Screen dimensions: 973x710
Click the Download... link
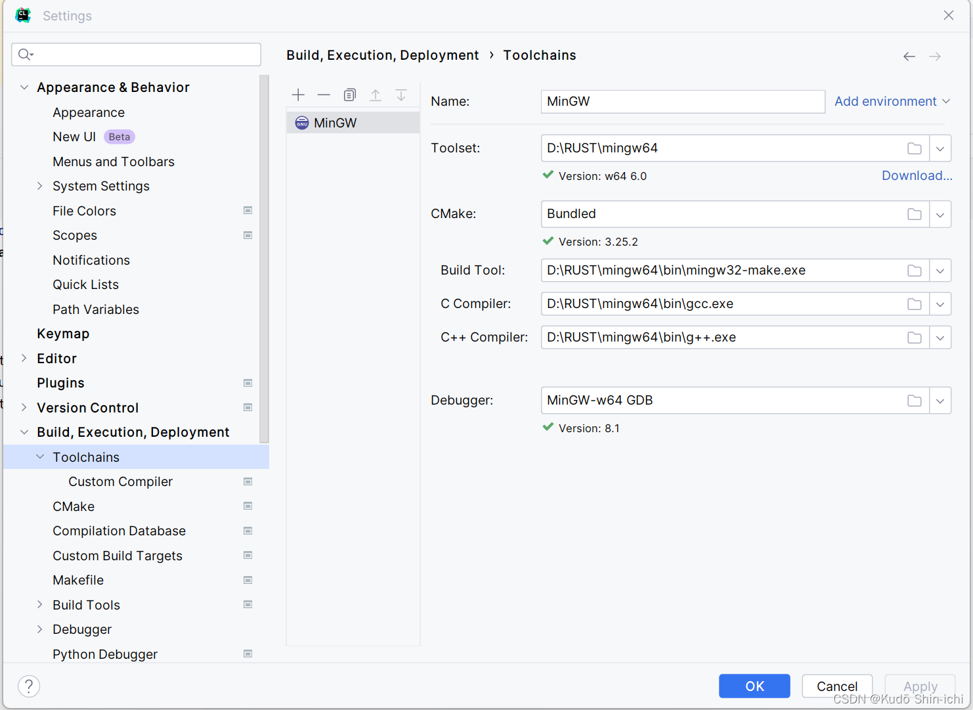tap(917, 175)
